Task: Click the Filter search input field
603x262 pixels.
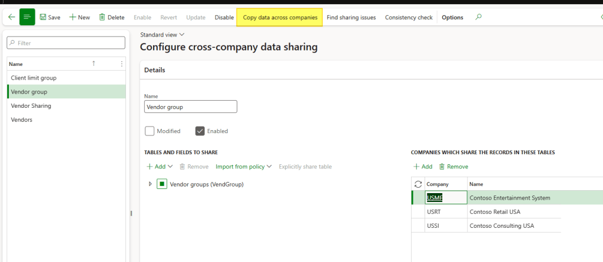Action: coord(67,43)
